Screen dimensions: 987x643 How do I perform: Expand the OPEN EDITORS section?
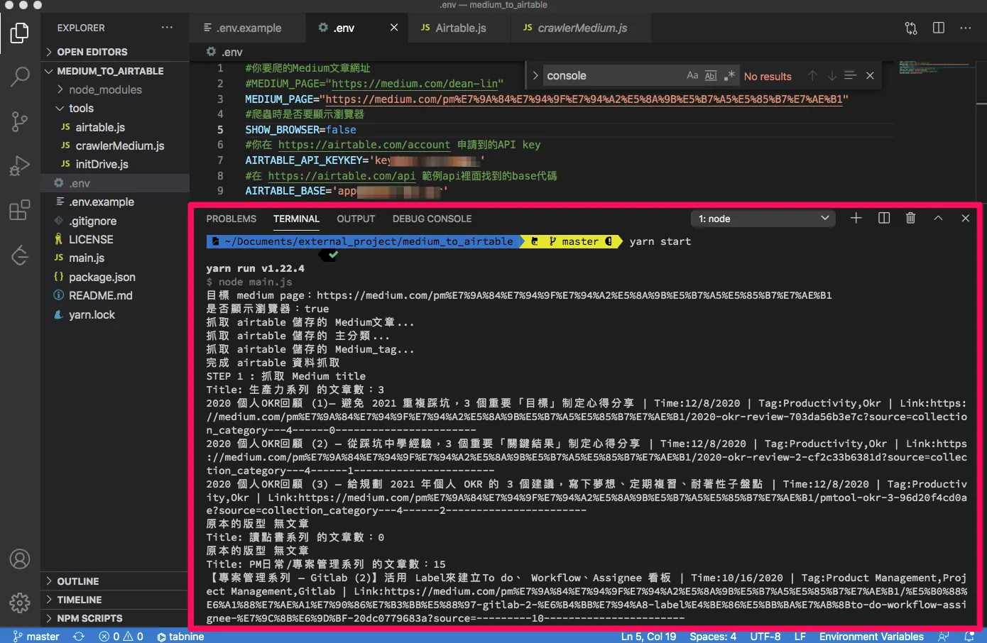pyautogui.click(x=115, y=52)
